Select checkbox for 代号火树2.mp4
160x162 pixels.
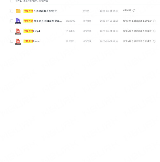click(12, 31)
